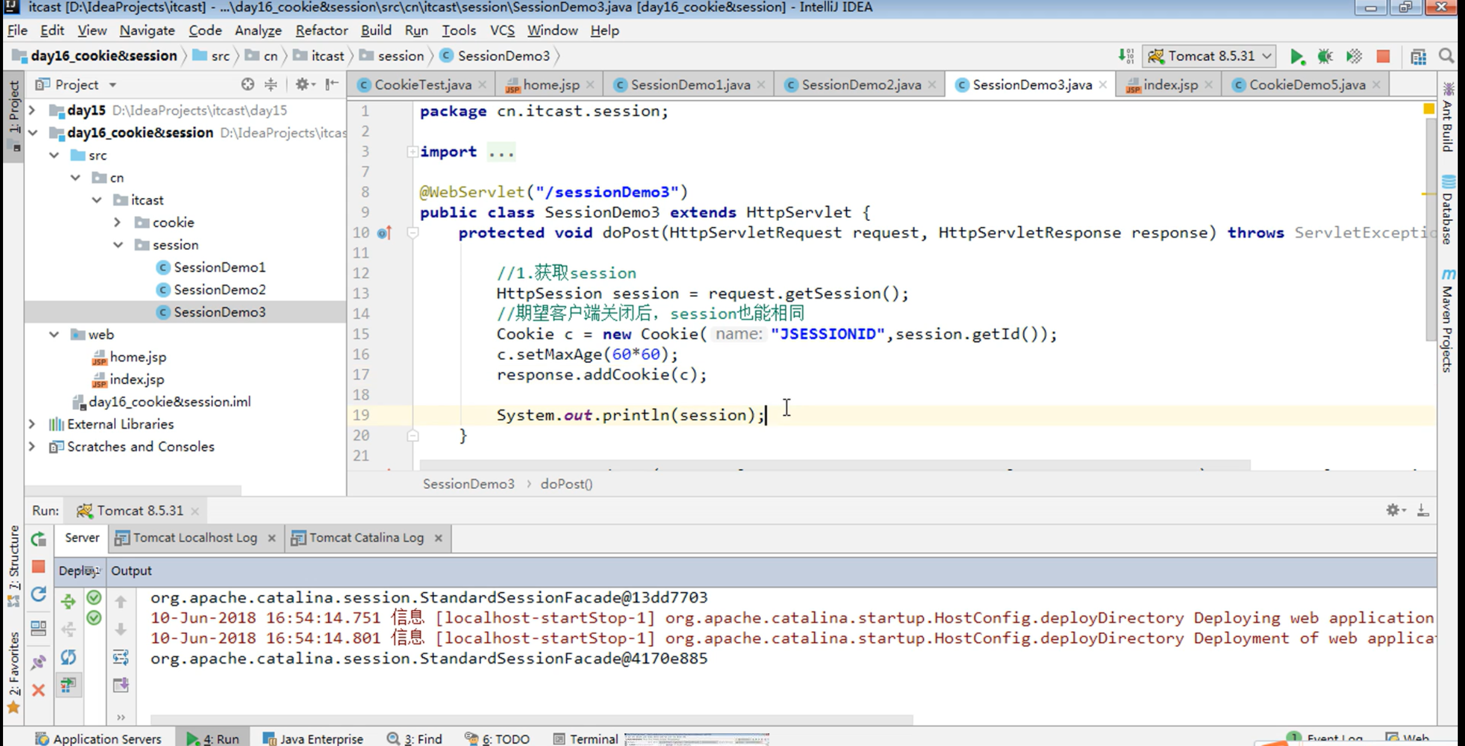
Task: Open the Project Structure icon
Action: tap(1418, 56)
